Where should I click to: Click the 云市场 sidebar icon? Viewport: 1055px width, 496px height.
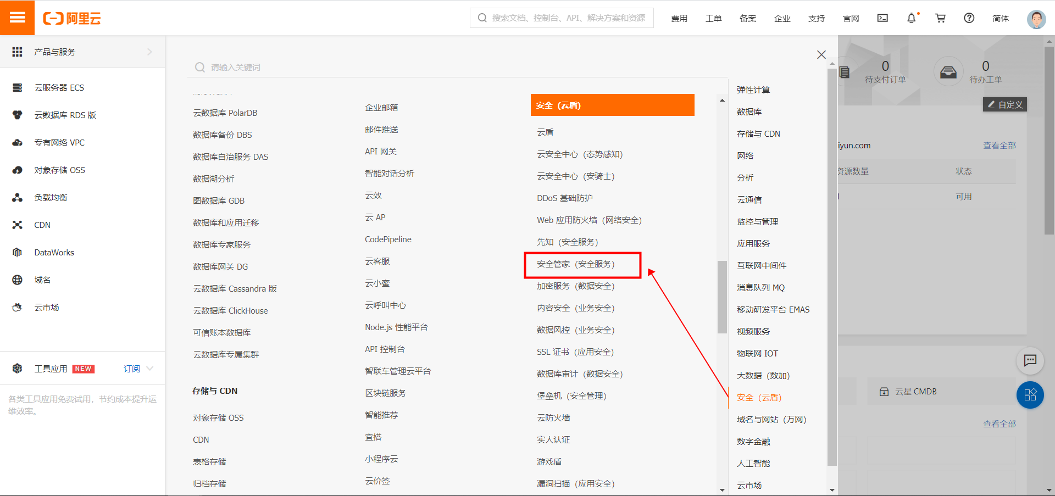click(x=18, y=307)
